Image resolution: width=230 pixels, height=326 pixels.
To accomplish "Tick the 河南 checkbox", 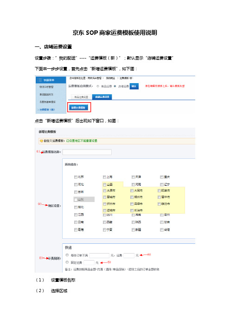I will [x=133, y=185].
